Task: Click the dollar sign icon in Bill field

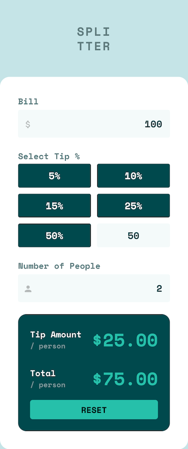Action: [28, 124]
